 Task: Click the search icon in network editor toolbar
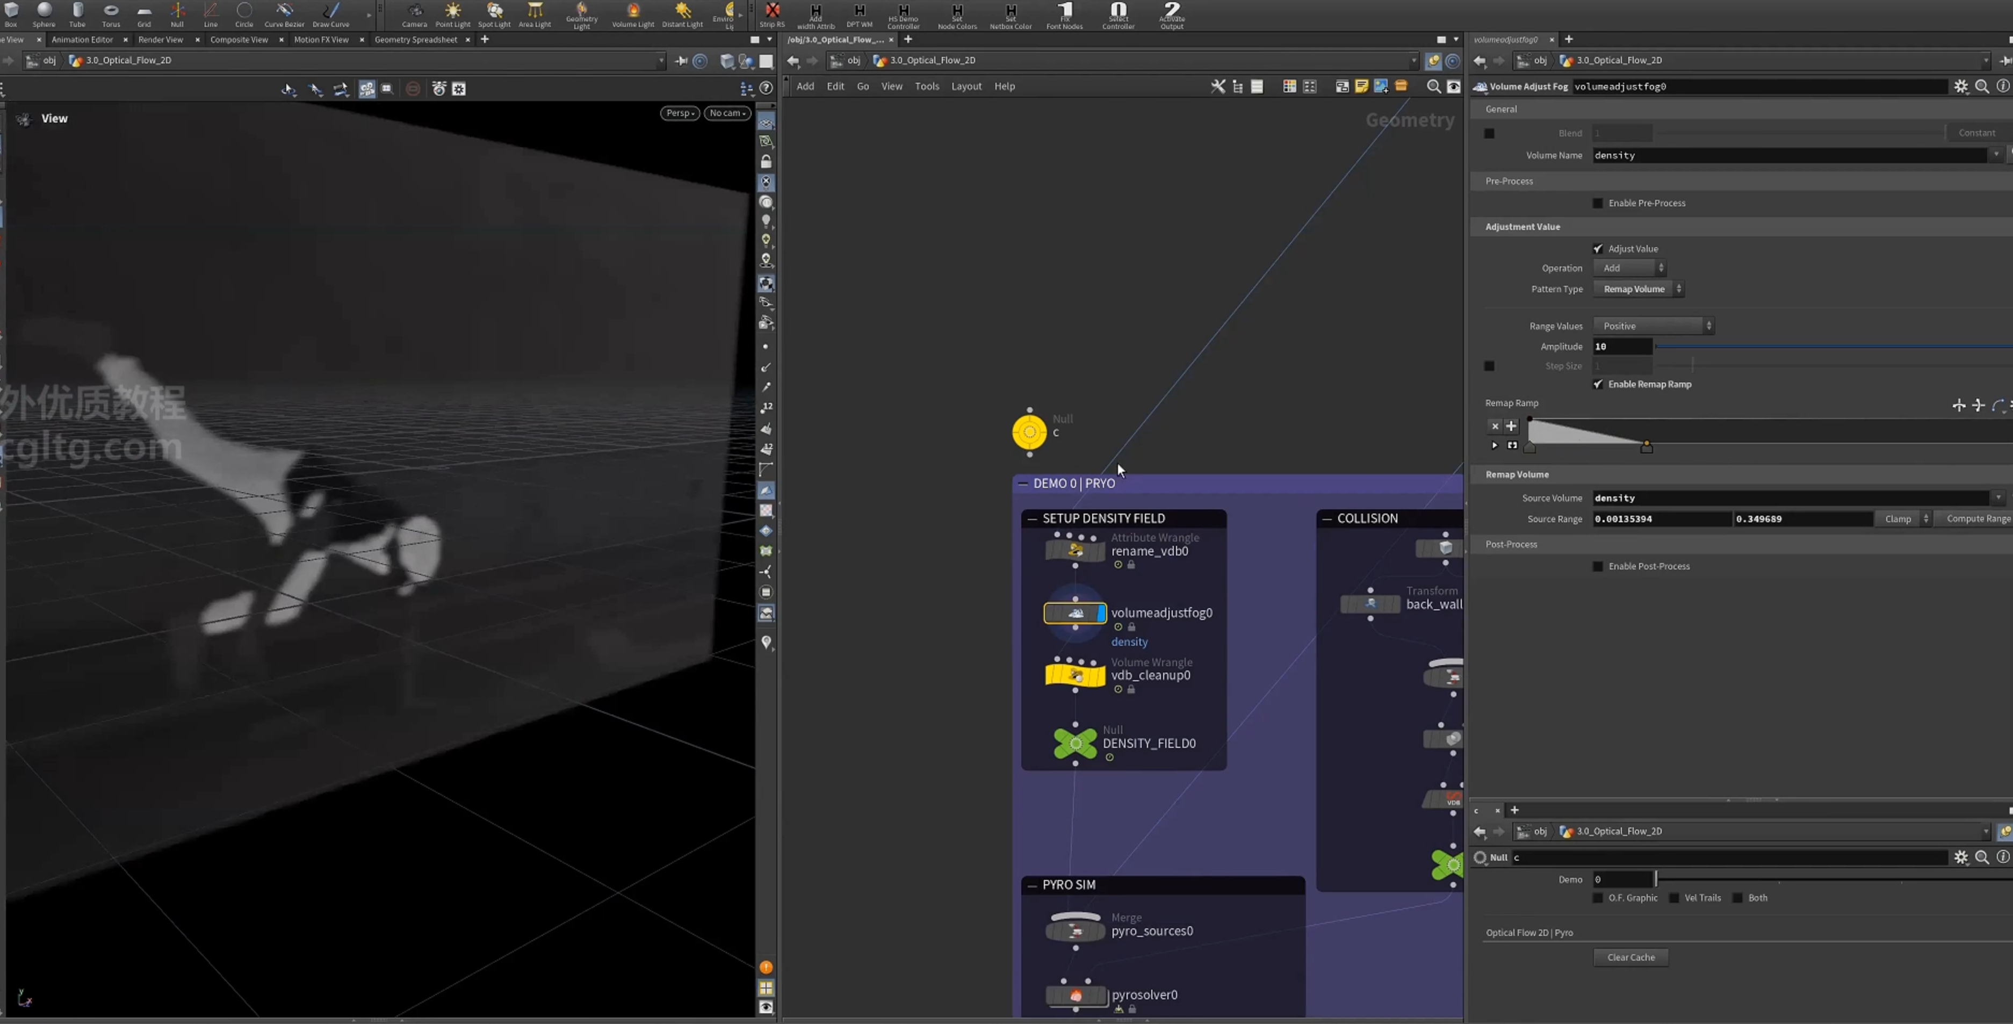(x=1433, y=87)
